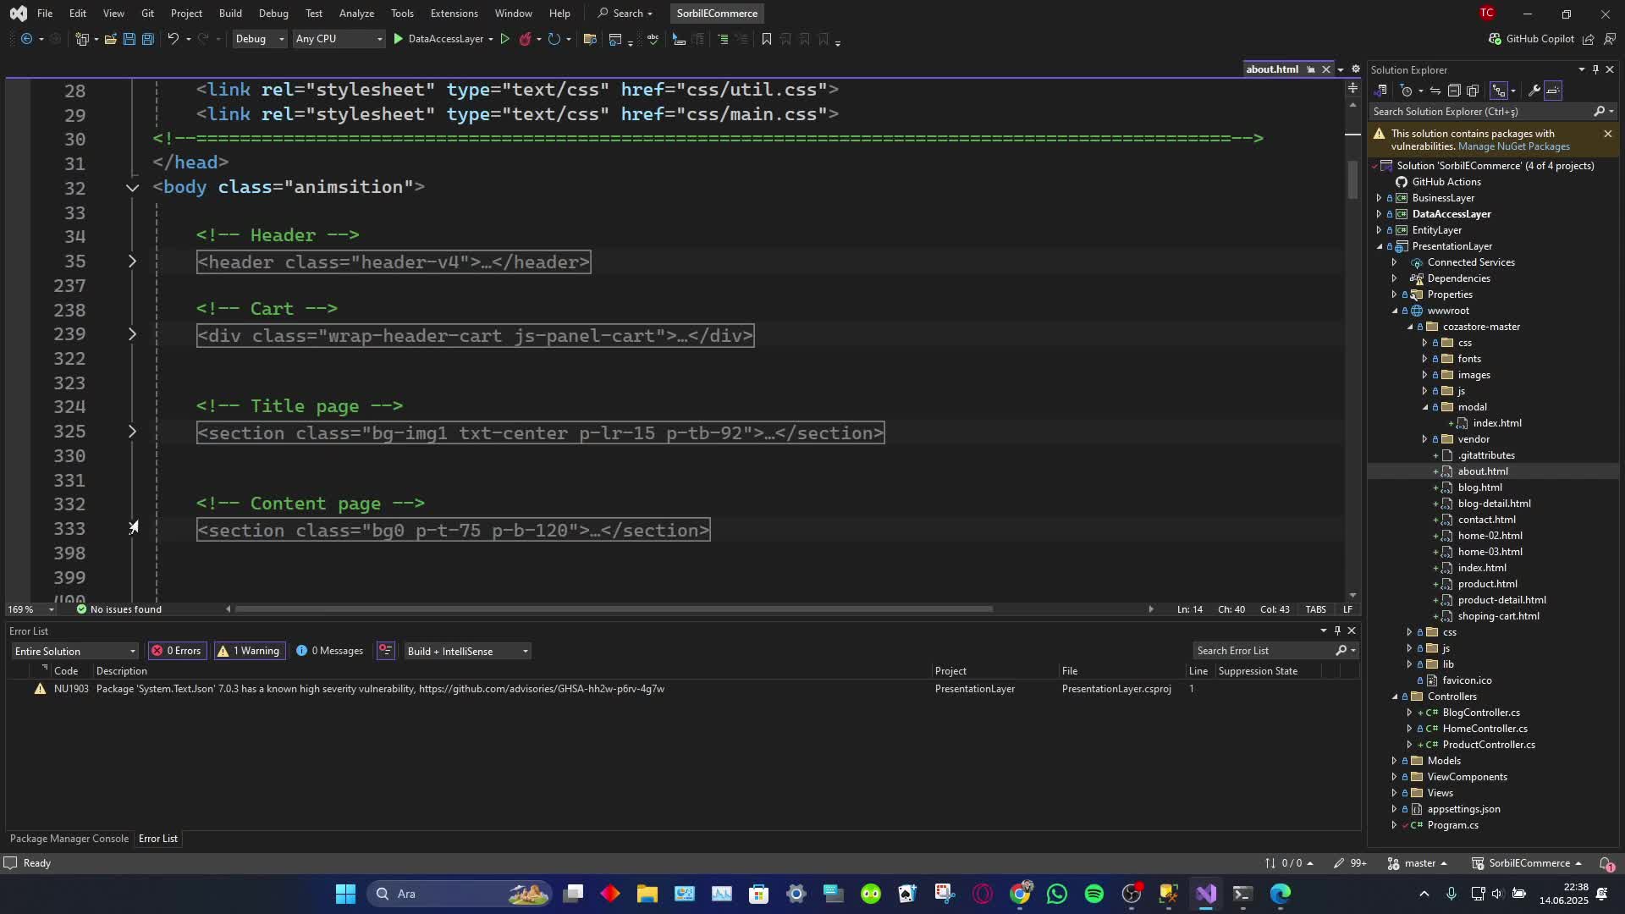Switch views icon in Solution Explorer toolbar
The height and width of the screenshot is (914, 1625).
(1380, 91)
